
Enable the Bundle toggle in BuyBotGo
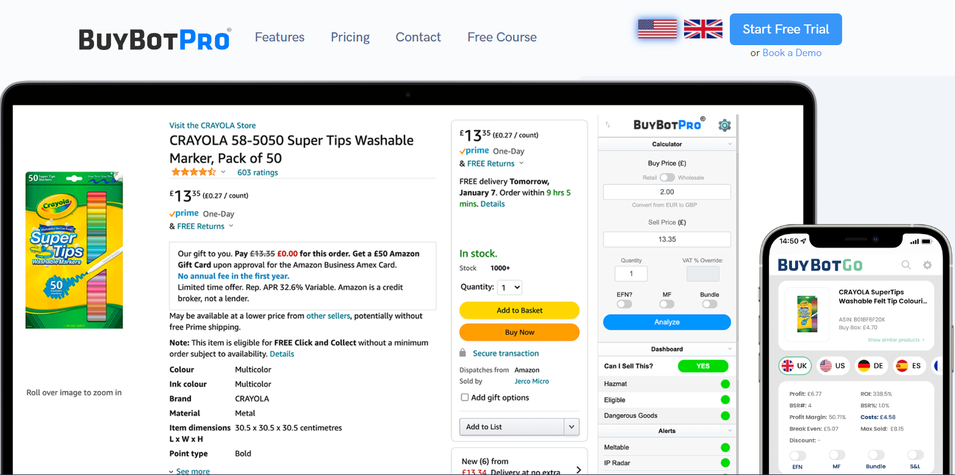[876, 455]
